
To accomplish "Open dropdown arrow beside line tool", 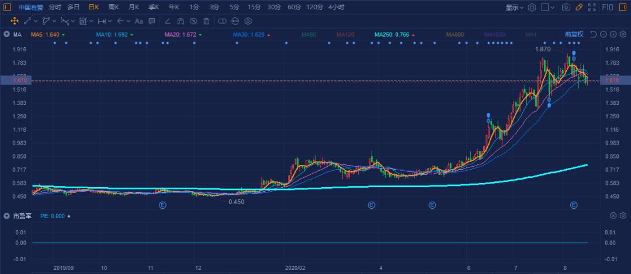I will click(36, 21).
